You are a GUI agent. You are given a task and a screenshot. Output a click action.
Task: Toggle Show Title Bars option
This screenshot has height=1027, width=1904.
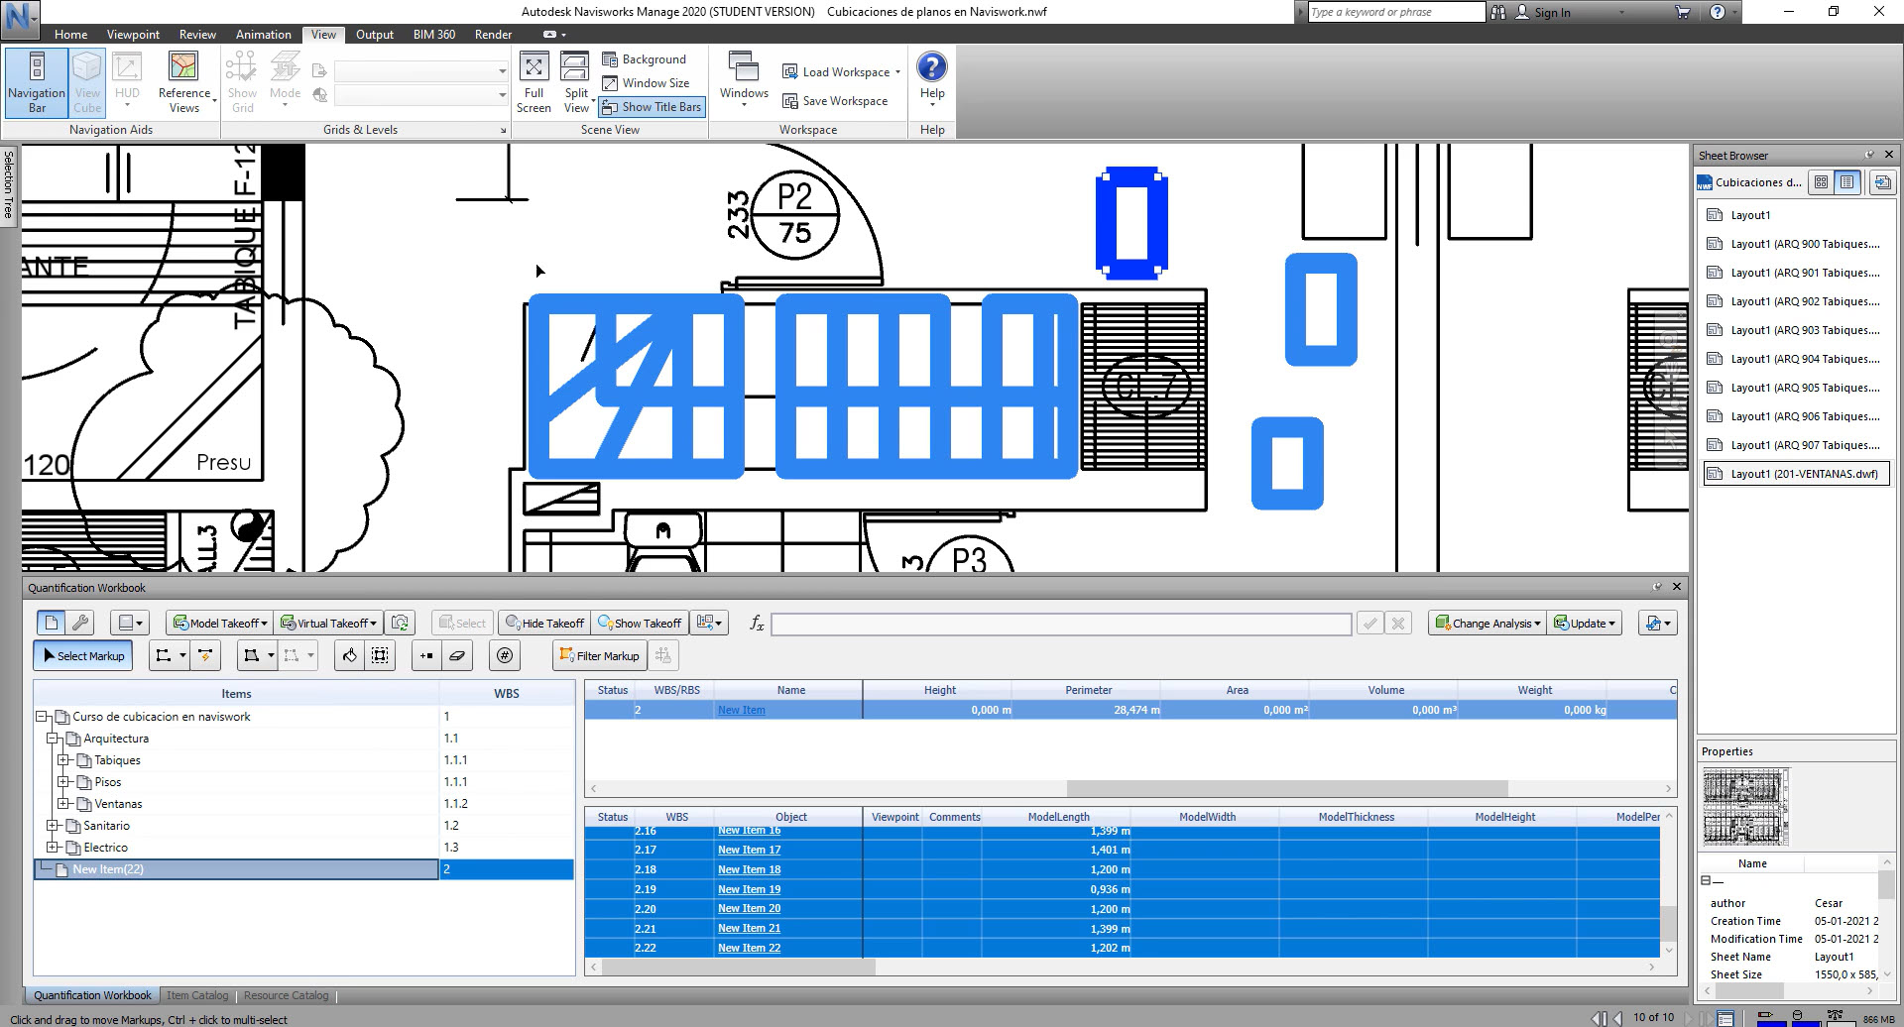click(x=652, y=107)
